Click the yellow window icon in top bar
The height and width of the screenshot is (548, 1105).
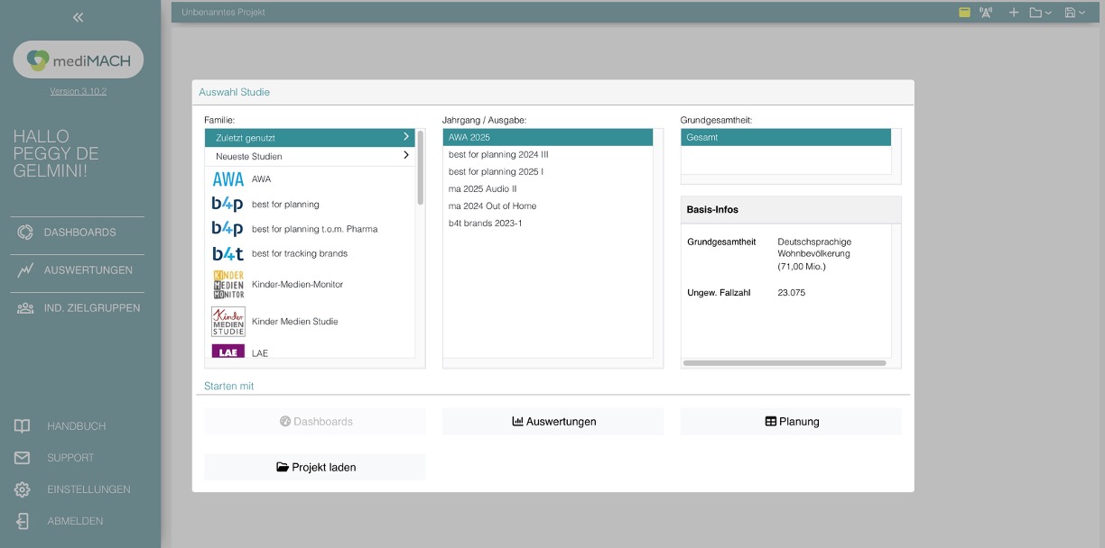[964, 13]
